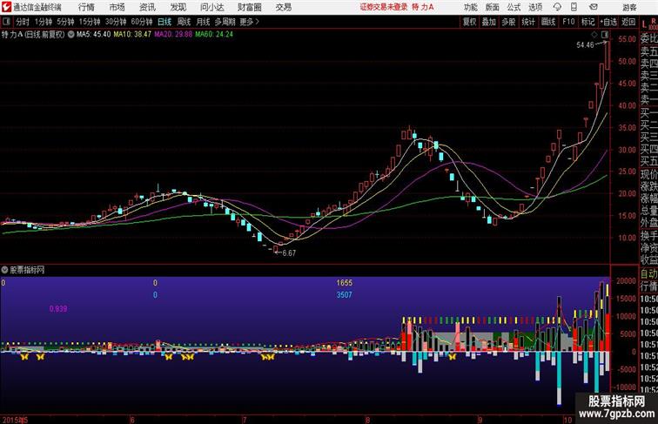This screenshot has height=424, width=658.
Task: Open the 行情 menu
Action: click(x=86, y=7)
